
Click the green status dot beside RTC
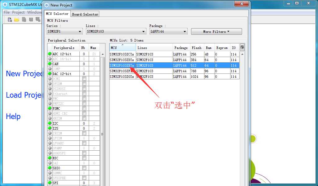pyautogui.click(x=50, y=158)
